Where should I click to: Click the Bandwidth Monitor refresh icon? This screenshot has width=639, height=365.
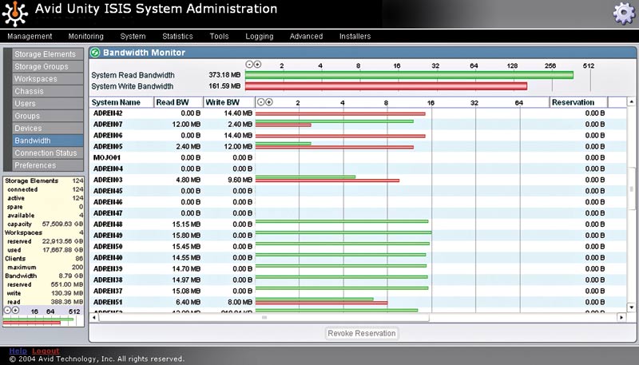(95, 53)
